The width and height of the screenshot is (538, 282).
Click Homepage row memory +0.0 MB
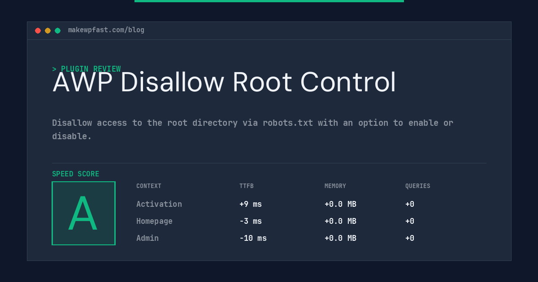click(340, 221)
